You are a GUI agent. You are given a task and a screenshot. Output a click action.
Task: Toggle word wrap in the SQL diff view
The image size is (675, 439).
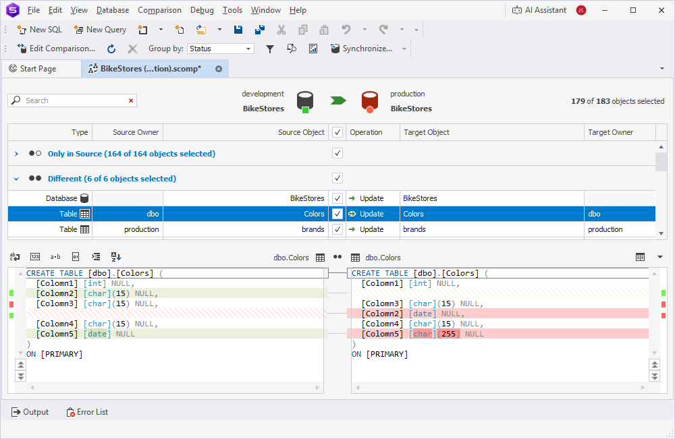coord(14,256)
